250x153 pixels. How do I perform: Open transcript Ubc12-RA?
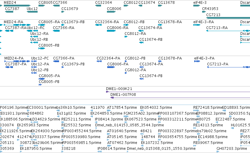39,33
